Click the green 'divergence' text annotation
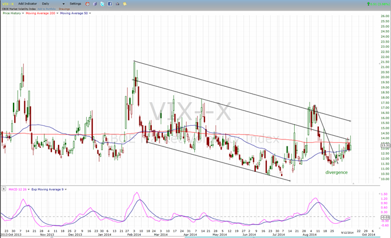This screenshot has width=391, height=238. [x=337, y=172]
